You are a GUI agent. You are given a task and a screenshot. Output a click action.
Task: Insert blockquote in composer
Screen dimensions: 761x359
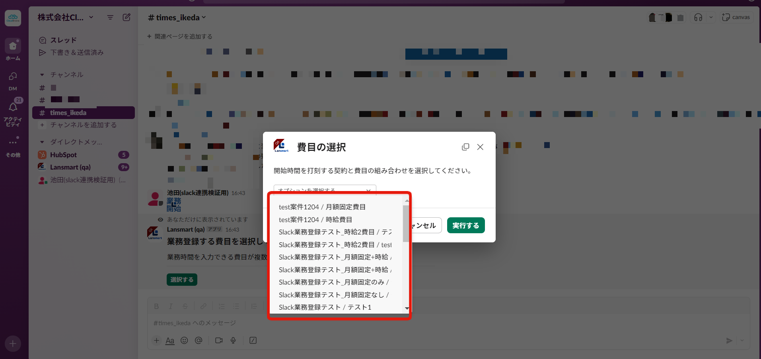[254, 306]
